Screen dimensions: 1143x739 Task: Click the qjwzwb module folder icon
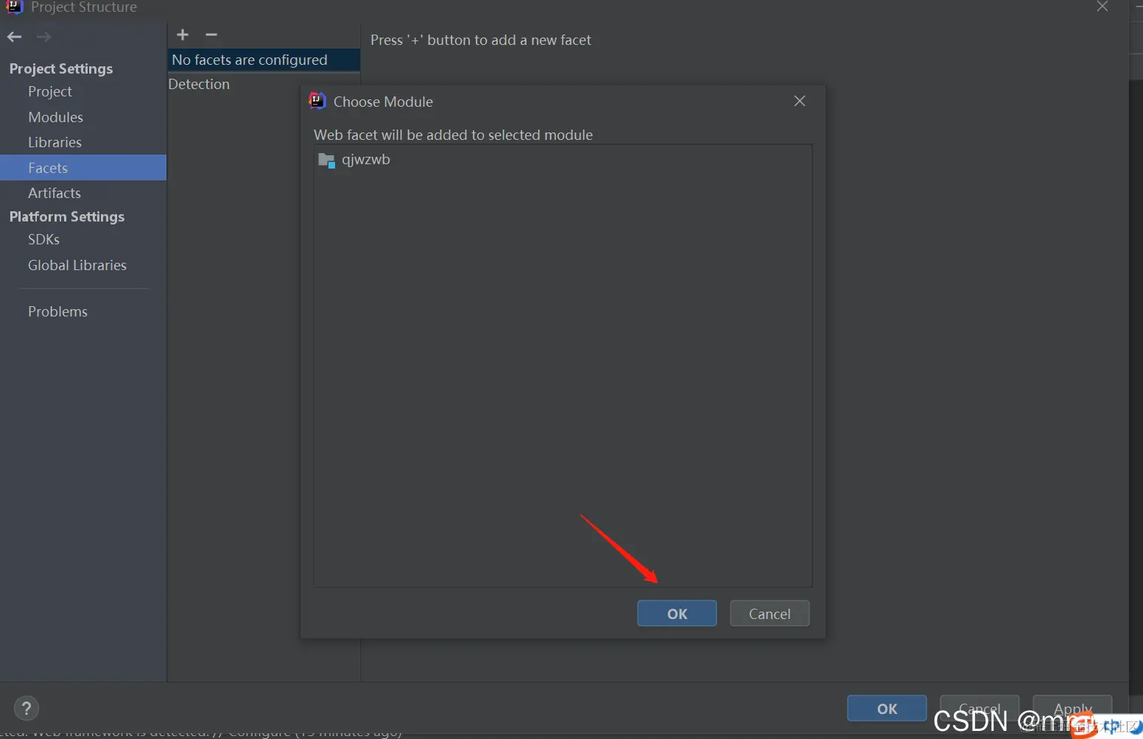(326, 160)
